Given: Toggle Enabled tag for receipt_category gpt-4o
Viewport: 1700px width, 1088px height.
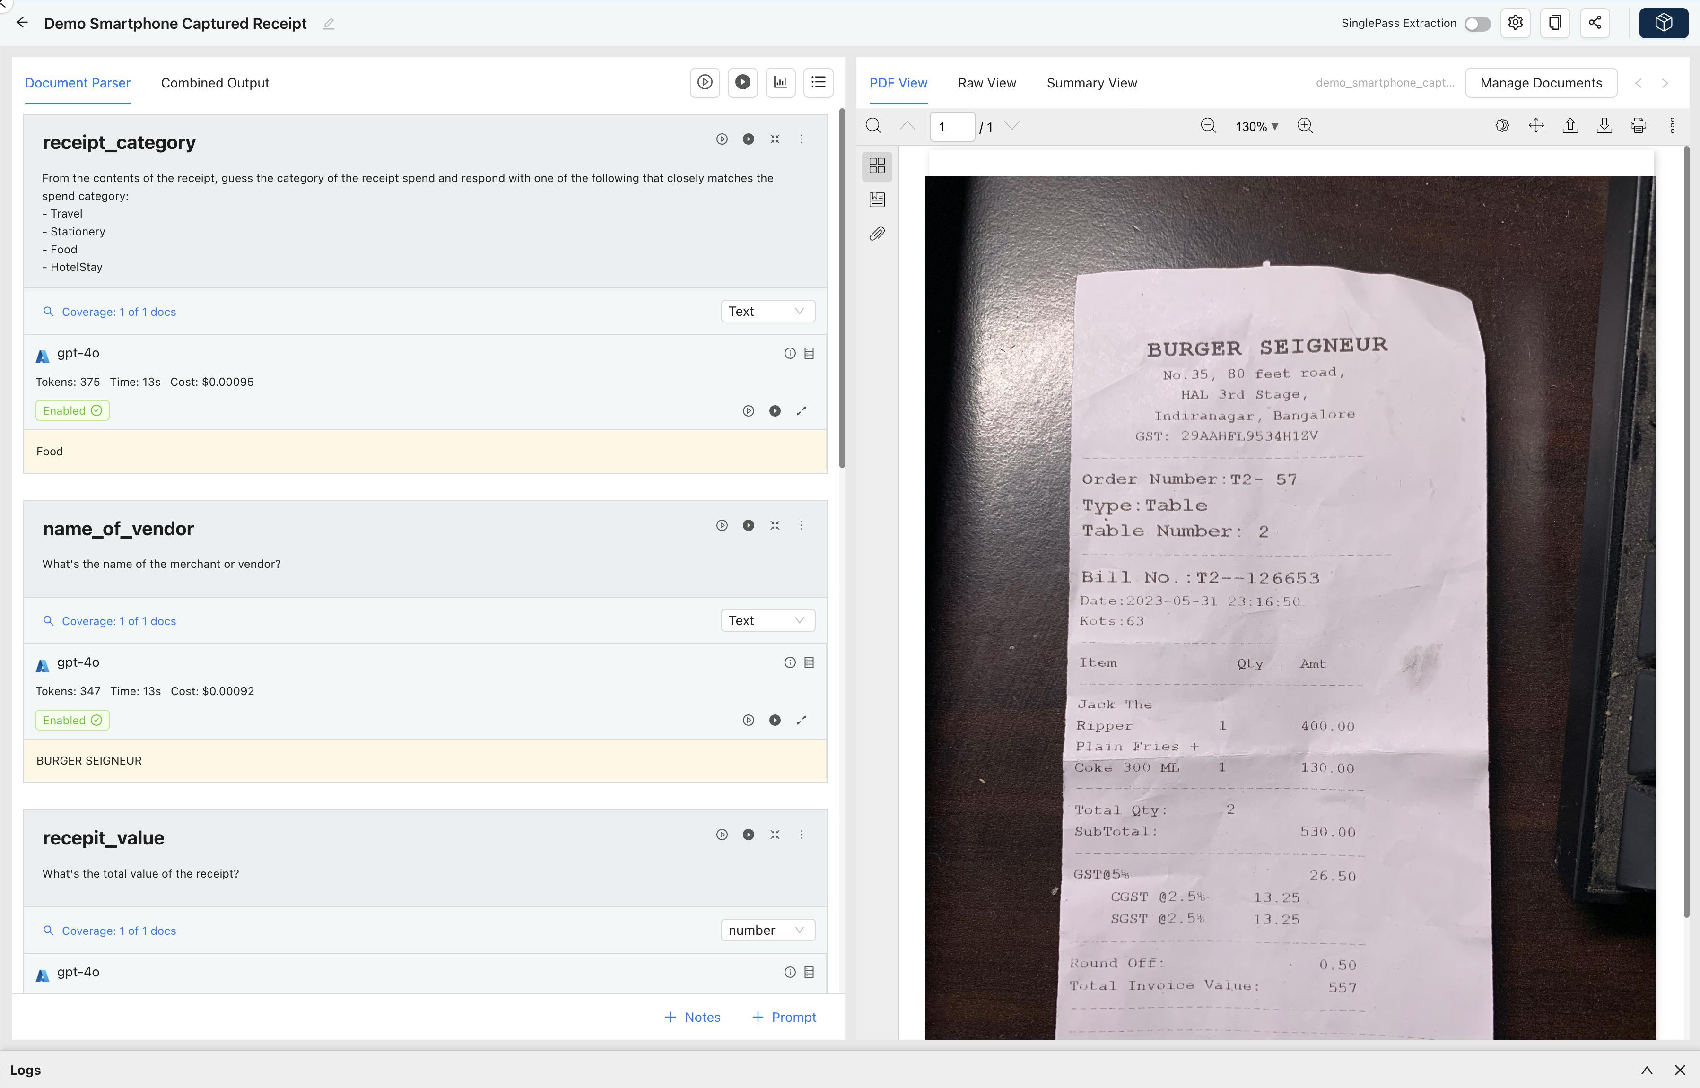Looking at the screenshot, I should (72, 410).
